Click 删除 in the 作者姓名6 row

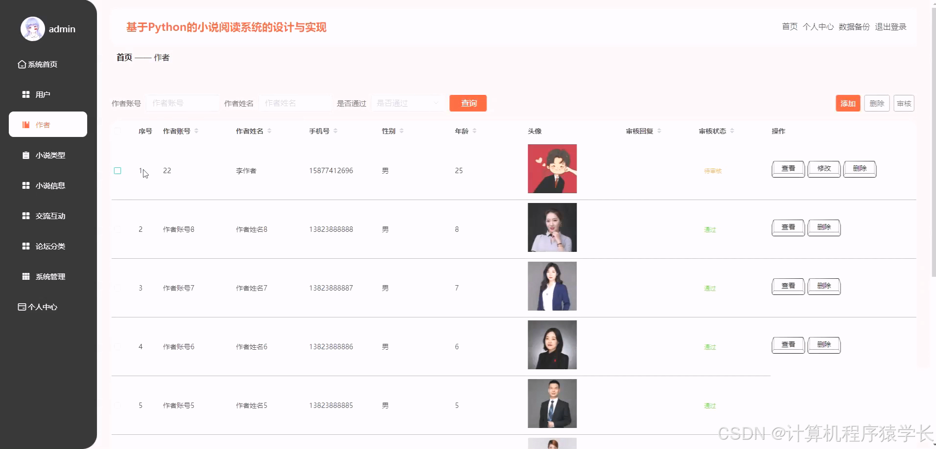coord(824,345)
